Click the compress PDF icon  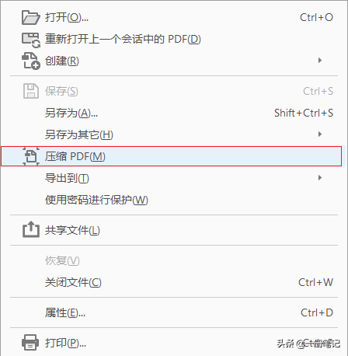click(31, 156)
